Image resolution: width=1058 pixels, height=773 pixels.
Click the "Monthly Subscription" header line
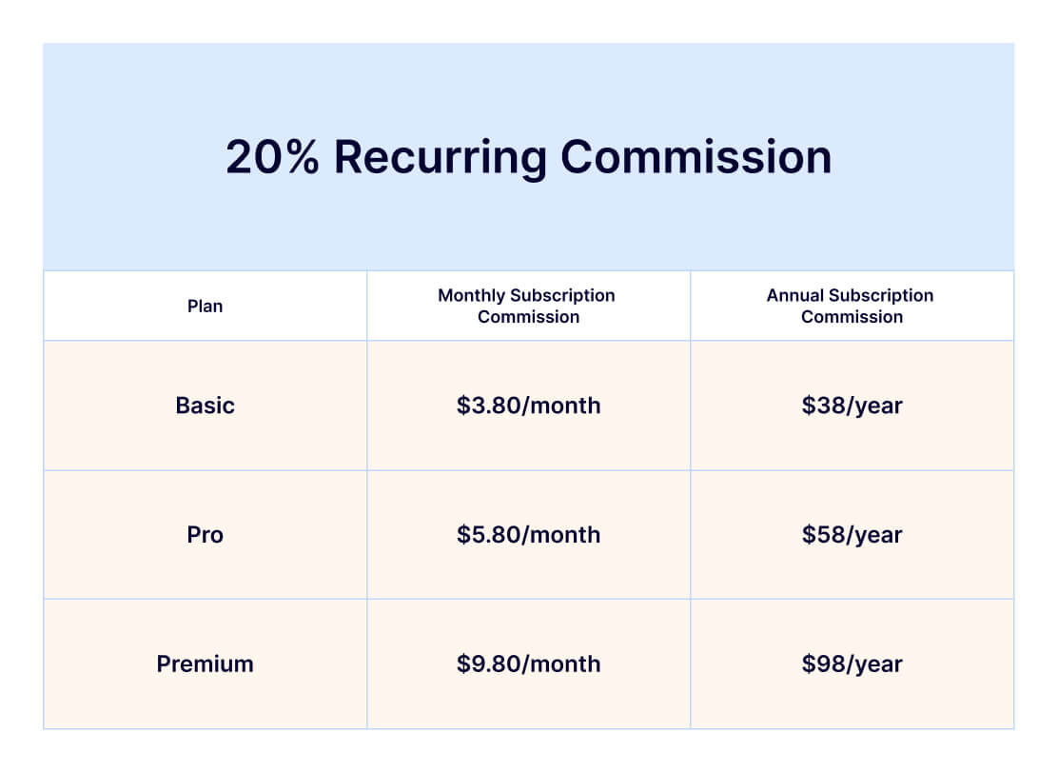[x=526, y=295]
